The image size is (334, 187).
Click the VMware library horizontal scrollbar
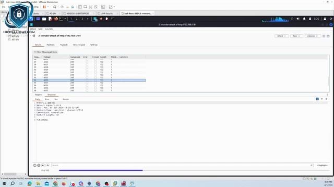tap(10, 174)
